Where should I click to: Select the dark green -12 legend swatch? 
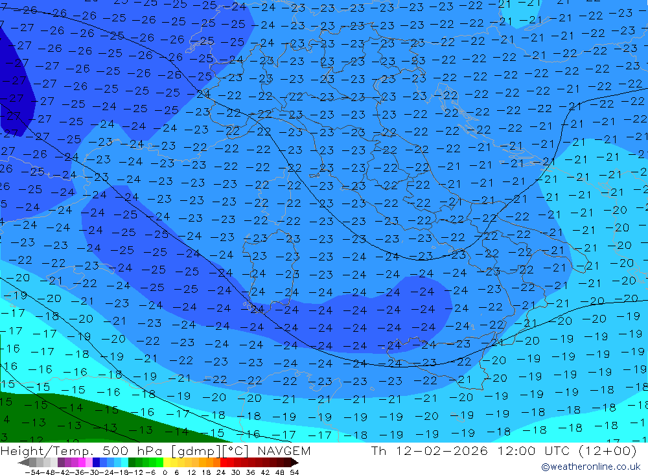(x=132, y=463)
